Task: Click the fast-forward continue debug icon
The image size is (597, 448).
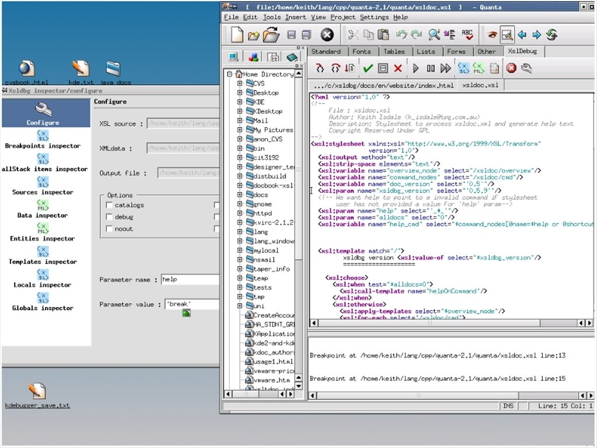Action: tap(445, 68)
